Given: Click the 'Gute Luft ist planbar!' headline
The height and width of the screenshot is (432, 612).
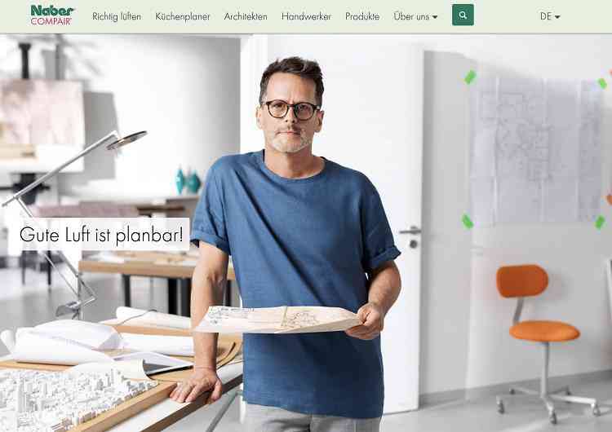Looking at the screenshot, I should click(x=101, y=234).
